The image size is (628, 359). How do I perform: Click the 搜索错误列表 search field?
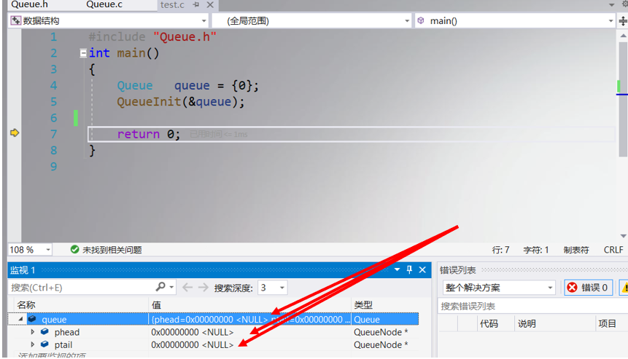coord(533,307)
